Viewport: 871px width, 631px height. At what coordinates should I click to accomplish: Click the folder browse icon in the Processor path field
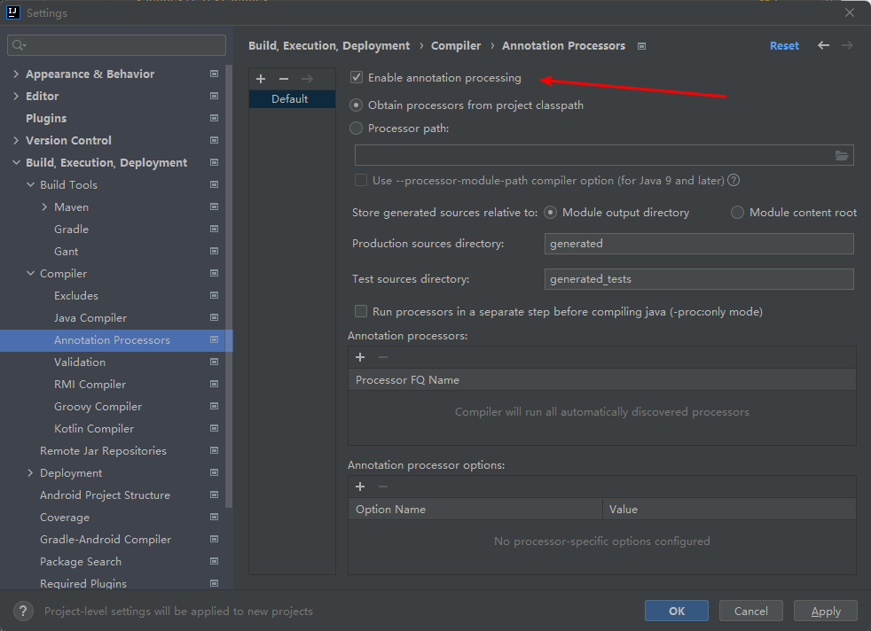842,156
